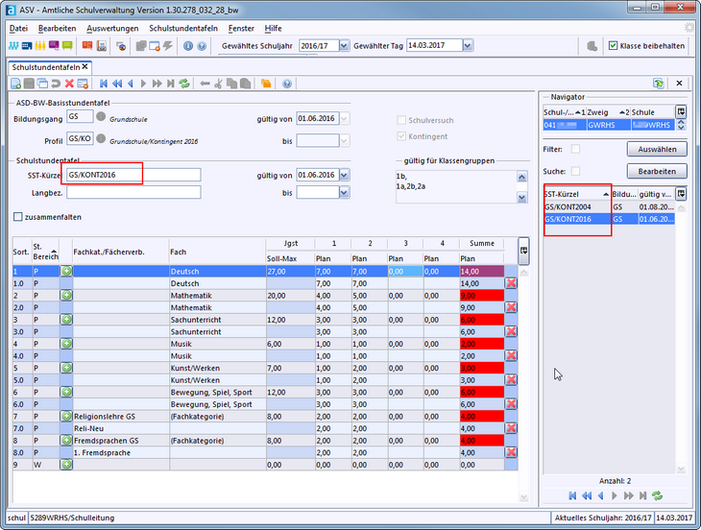Expand the 'Gewählter Tag' date dropdown
Image resolution: width=701 pixels, height=530 pixels.
tap(467, 45)
